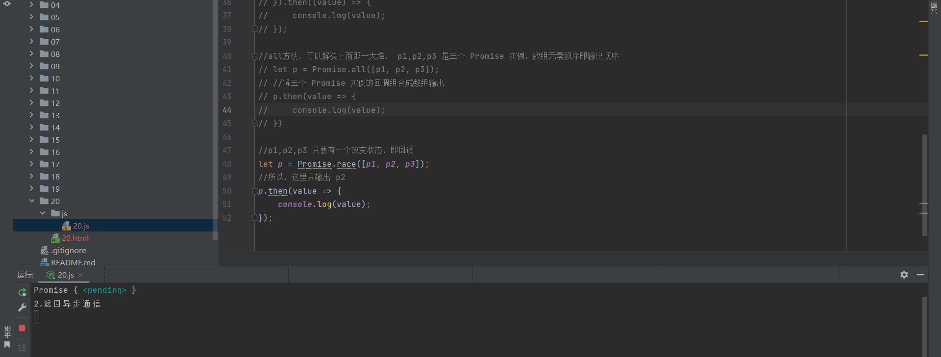Click the console output line '2.返回异步通信'

point(67,304)
